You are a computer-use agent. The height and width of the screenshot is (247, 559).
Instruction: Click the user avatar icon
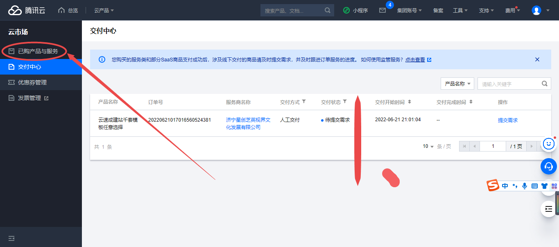[x=536, y=11]
